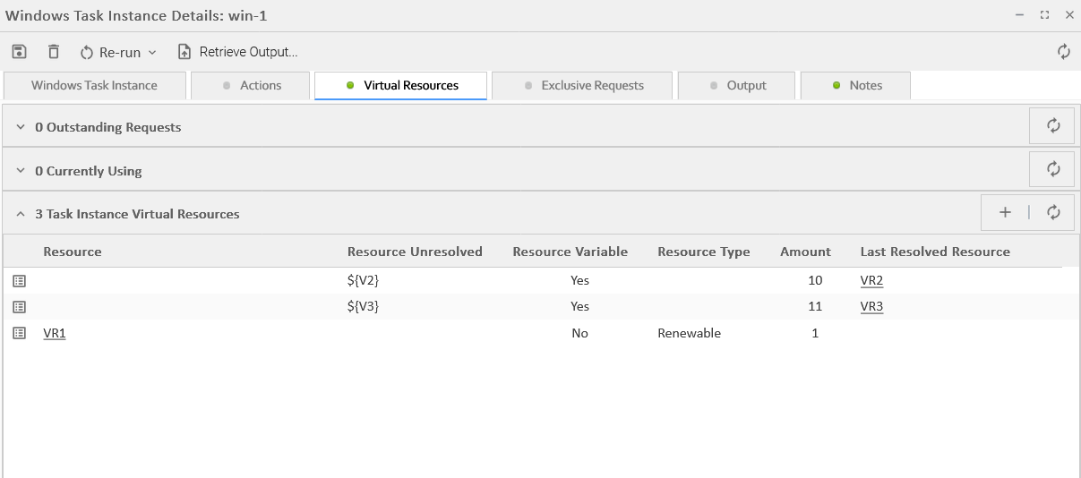Expand the 0 Outstanding Requests section
The image size is (1081, 478).
pyautogui.click(x=21, y=127)
